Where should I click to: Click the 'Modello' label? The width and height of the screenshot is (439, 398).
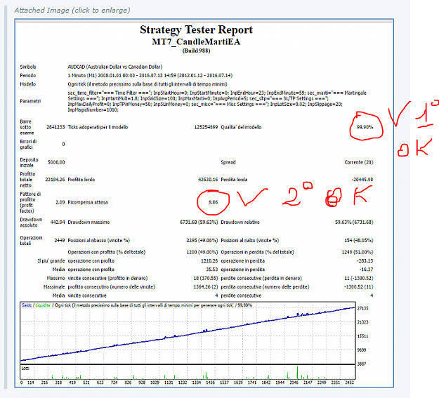click(x=27, y=84)
